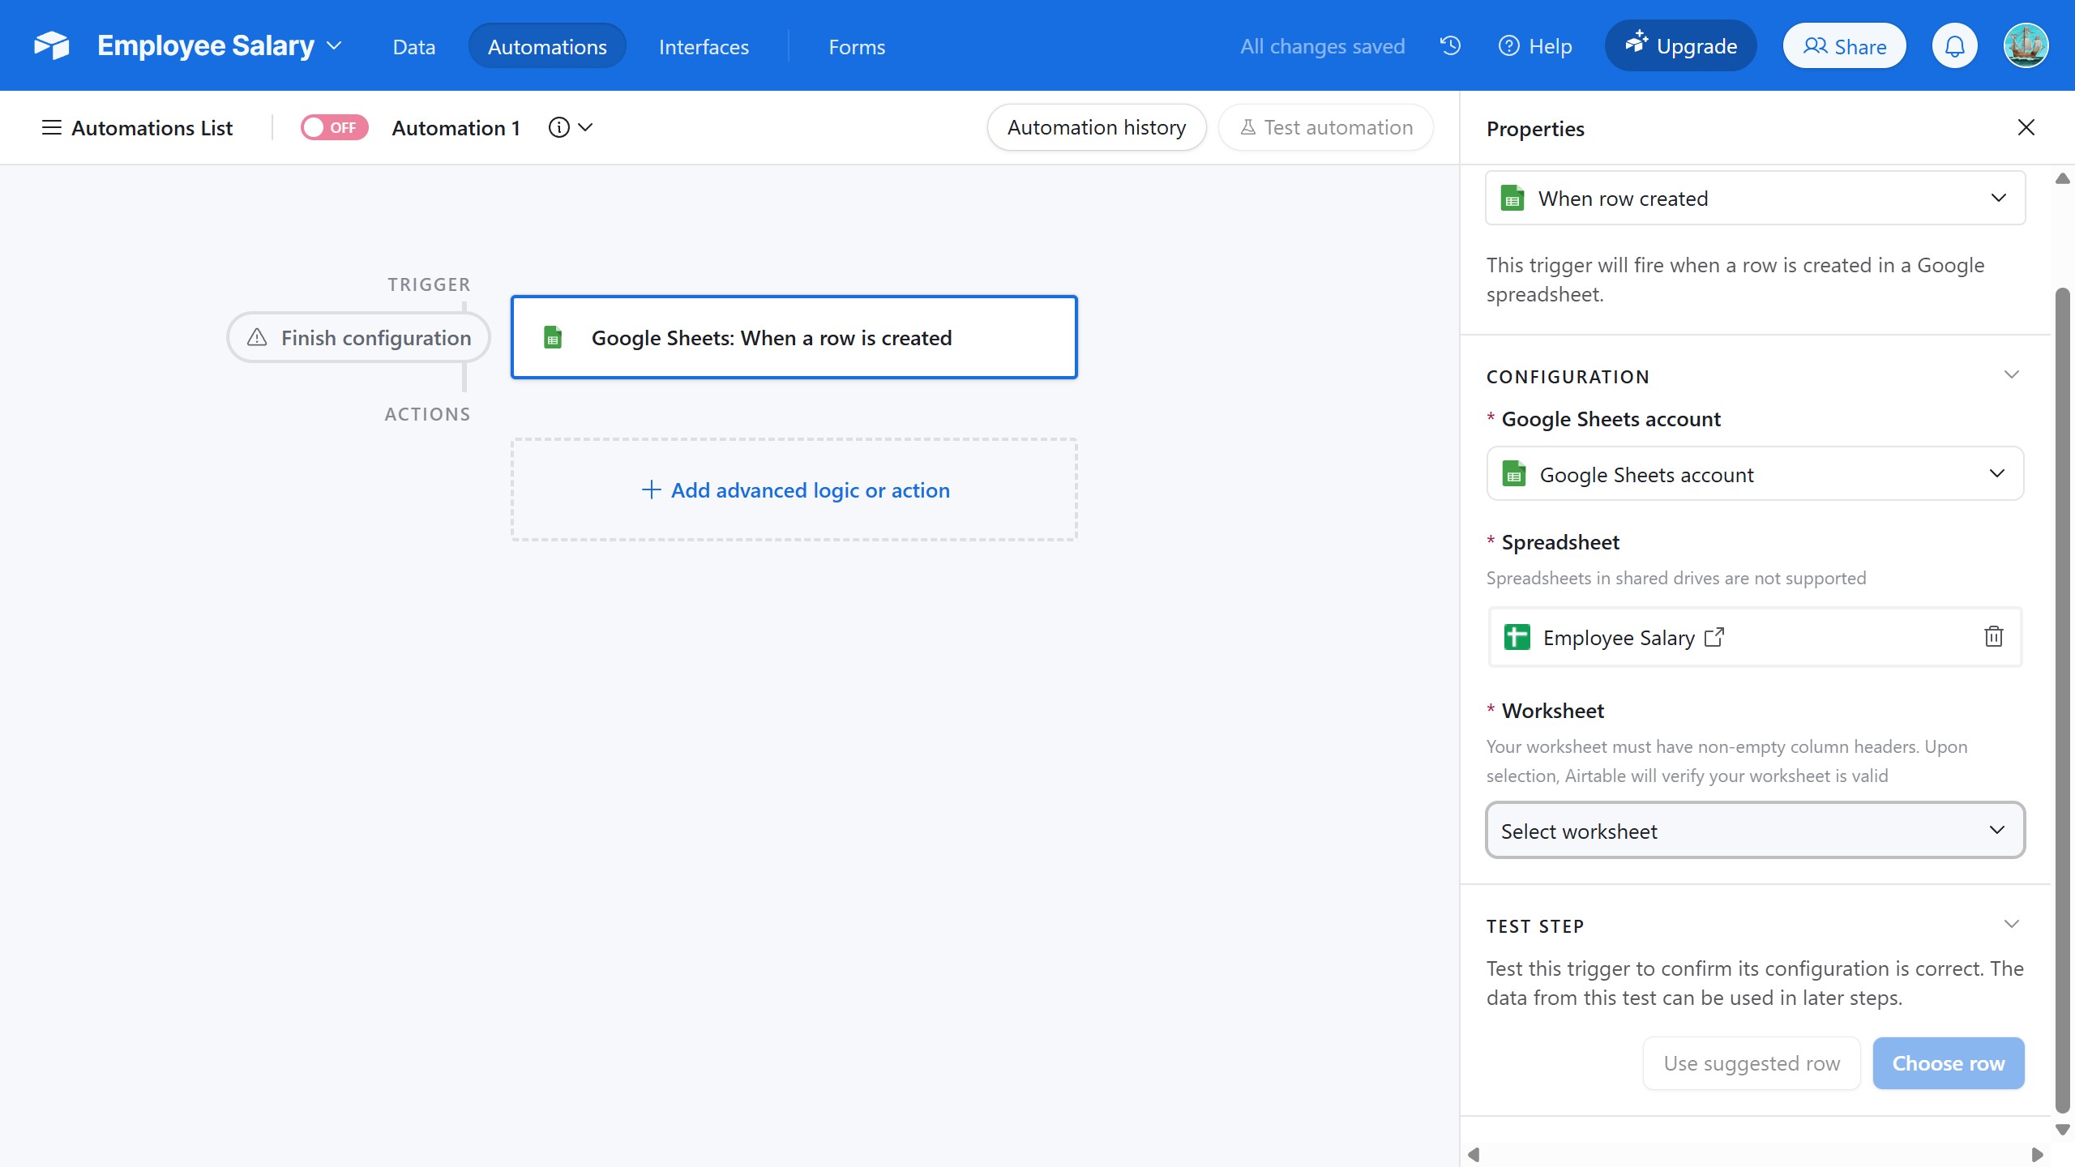Open Automation history
Screen dimensions: 2075x1167
click(1096, 127)
